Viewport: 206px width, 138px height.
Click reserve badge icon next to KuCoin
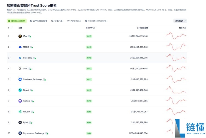33,112
